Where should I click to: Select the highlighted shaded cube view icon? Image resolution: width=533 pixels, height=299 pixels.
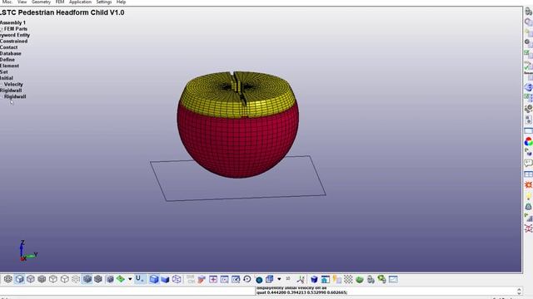pyautogui.click(x=19, y=279)
